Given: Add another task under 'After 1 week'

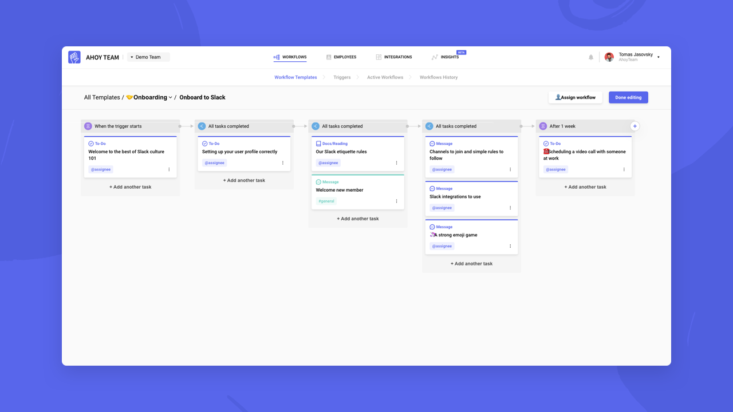Looking at the screenshot, I should pyautogui.click(x=585, y=187).
